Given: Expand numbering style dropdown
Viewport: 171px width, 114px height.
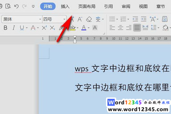Looking at the screenshot, I should coord(128,19).
